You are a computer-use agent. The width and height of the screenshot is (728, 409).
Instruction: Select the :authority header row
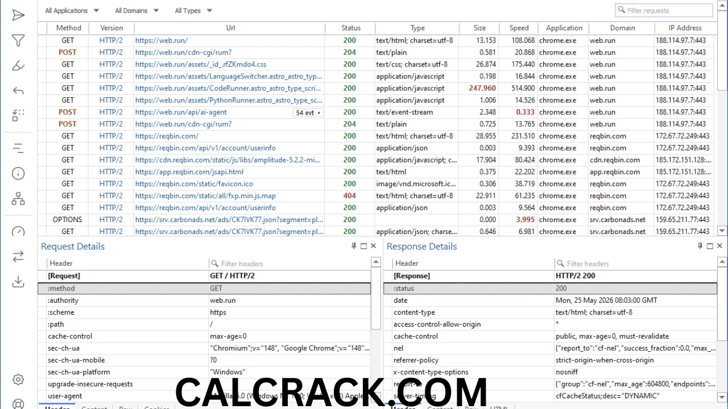click(x=204, y=301)
